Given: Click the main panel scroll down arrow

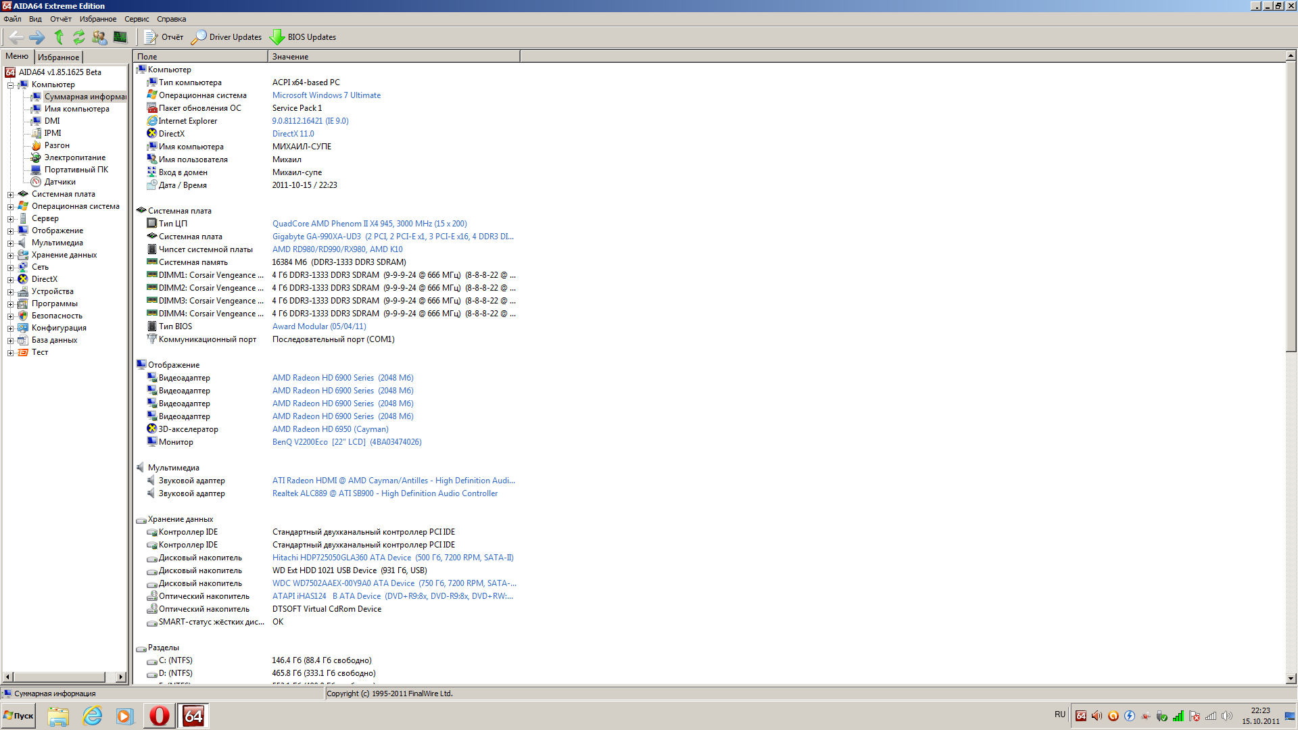Looking at the screenshot, I should click(x=1291, y=679).
